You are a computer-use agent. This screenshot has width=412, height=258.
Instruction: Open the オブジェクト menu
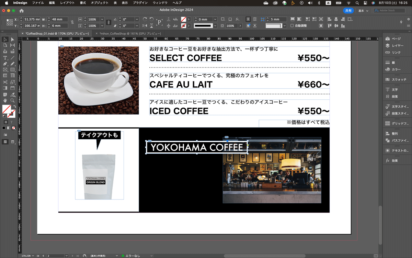tap(100, 3)
